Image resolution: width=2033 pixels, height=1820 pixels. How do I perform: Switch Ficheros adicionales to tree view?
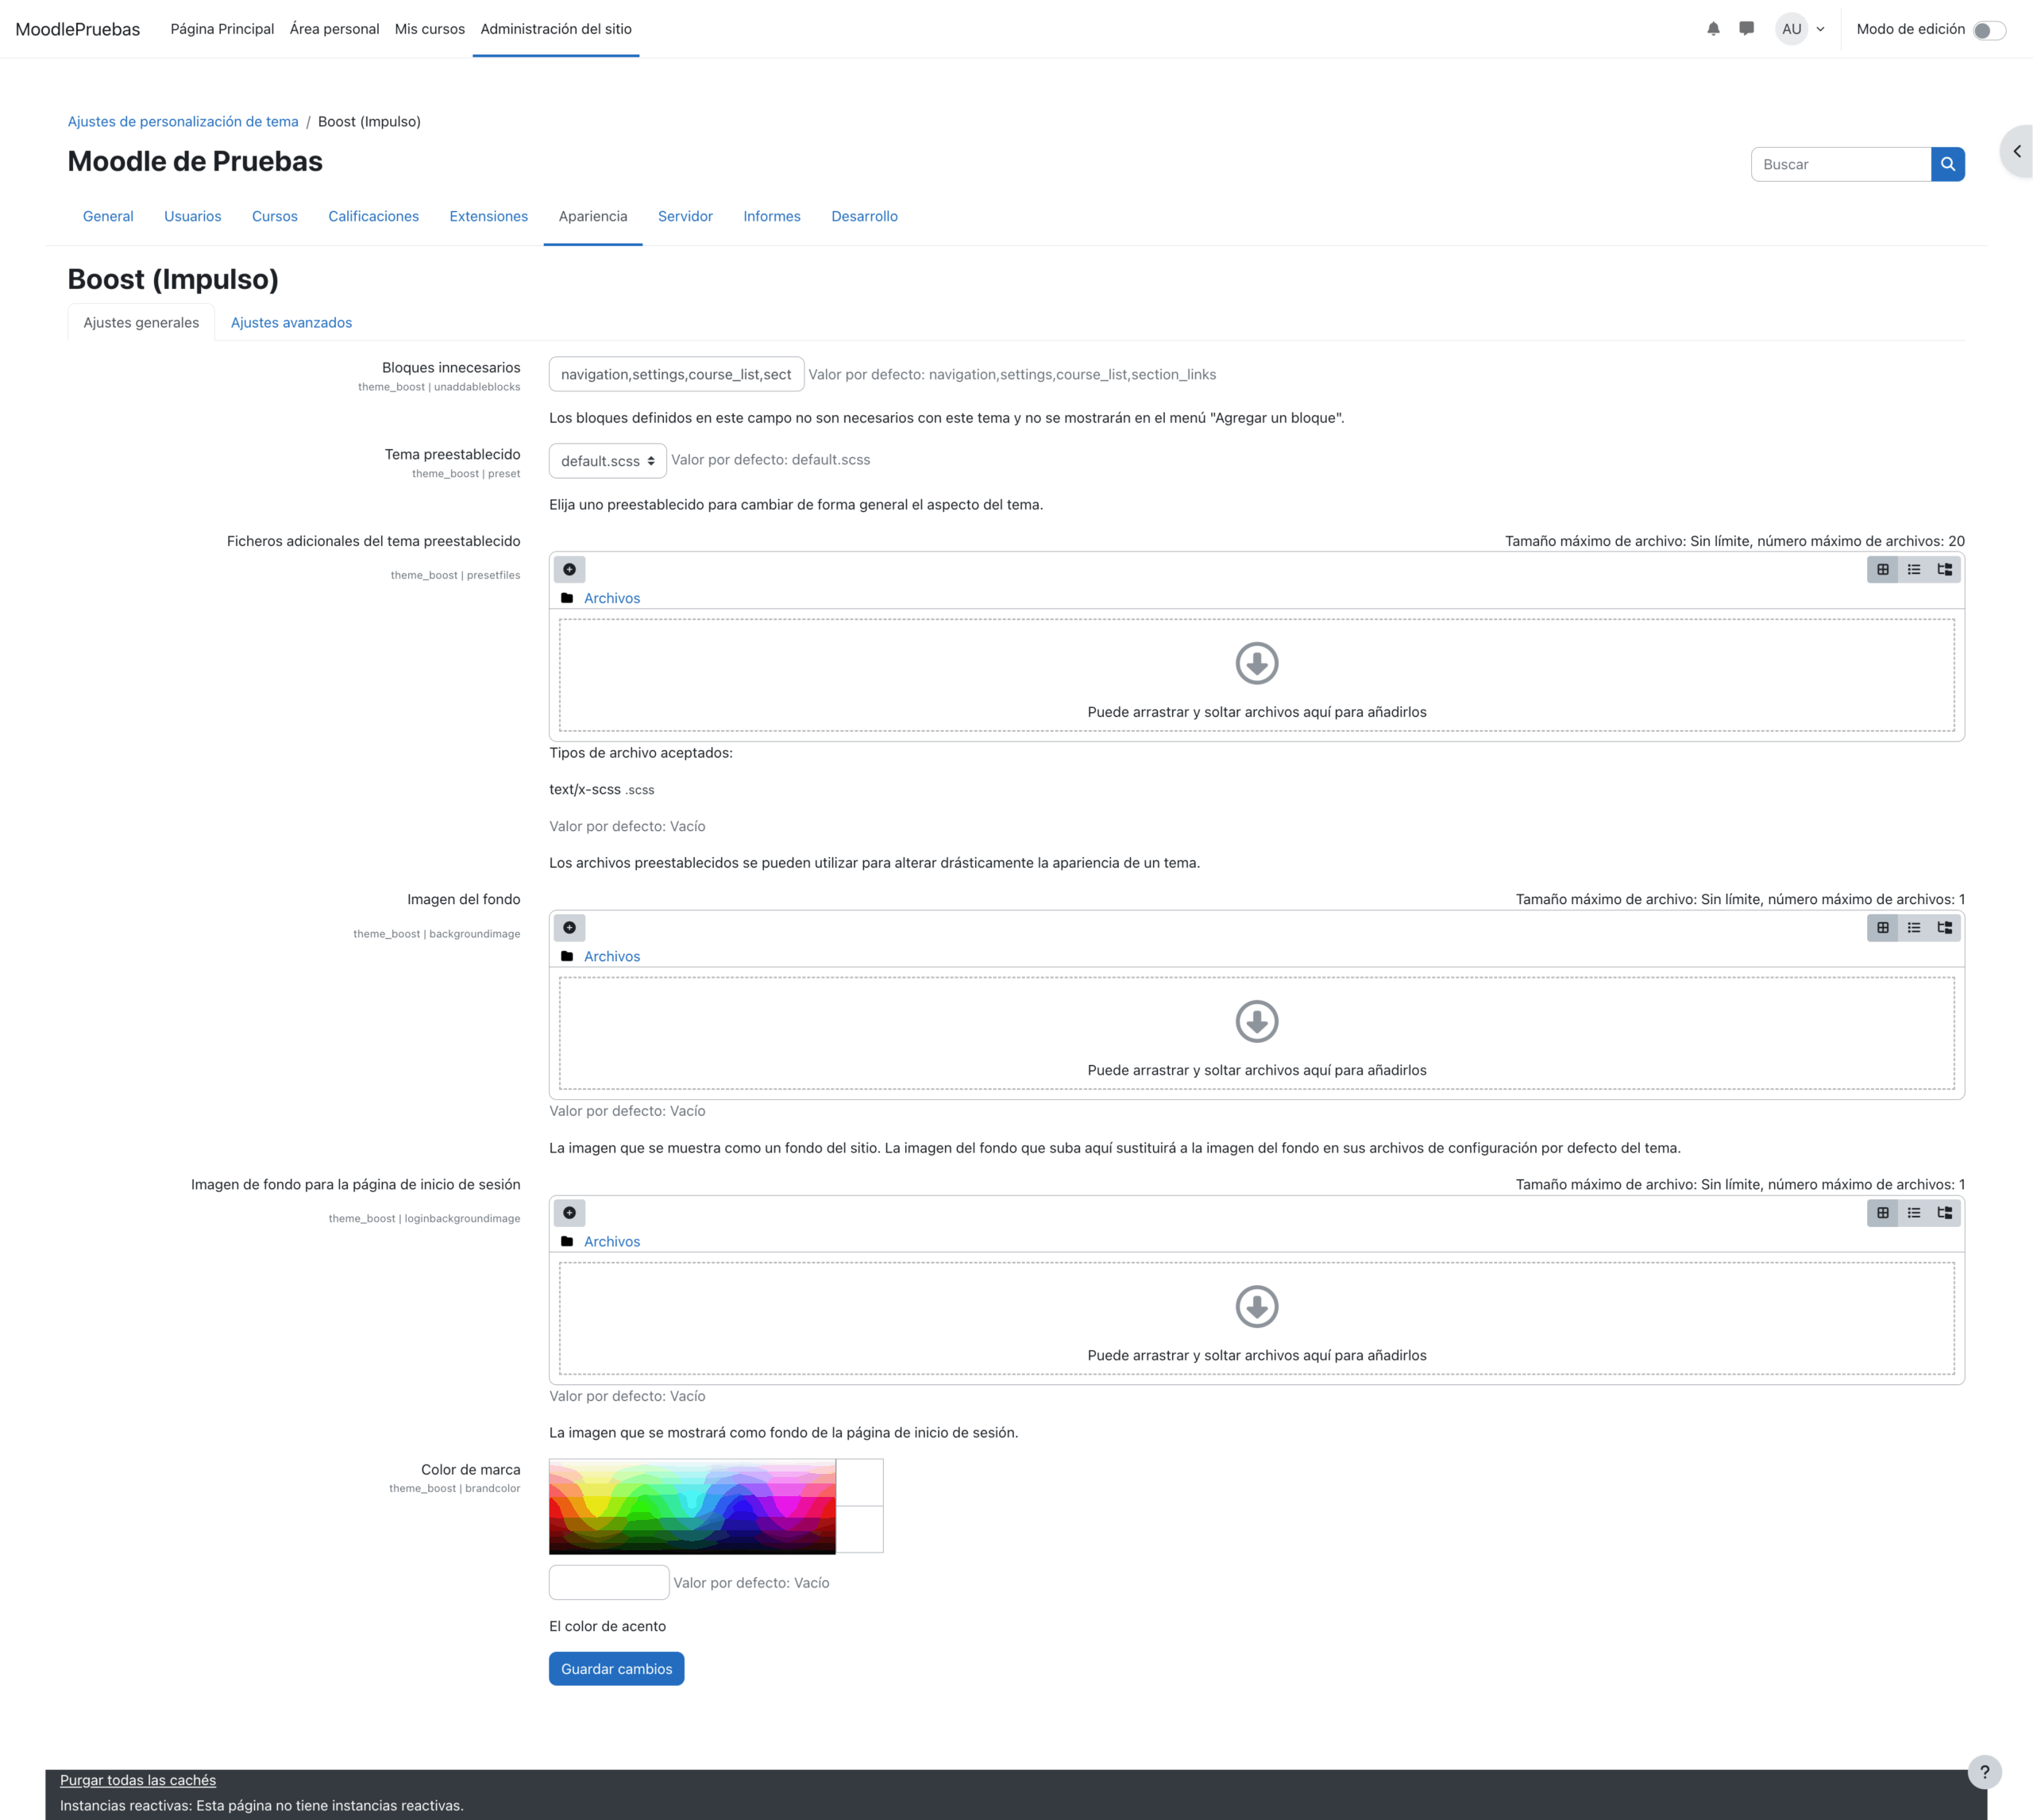(x=1944, y=569)
